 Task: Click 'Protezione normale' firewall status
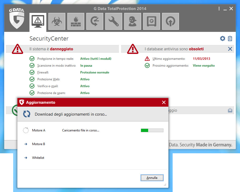(x=95, y=72)
